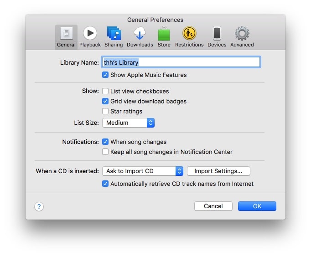The height and width of the screenshot is (256, 311).
Task: Open the Playback preferences pane
Action: click(90, 34)
